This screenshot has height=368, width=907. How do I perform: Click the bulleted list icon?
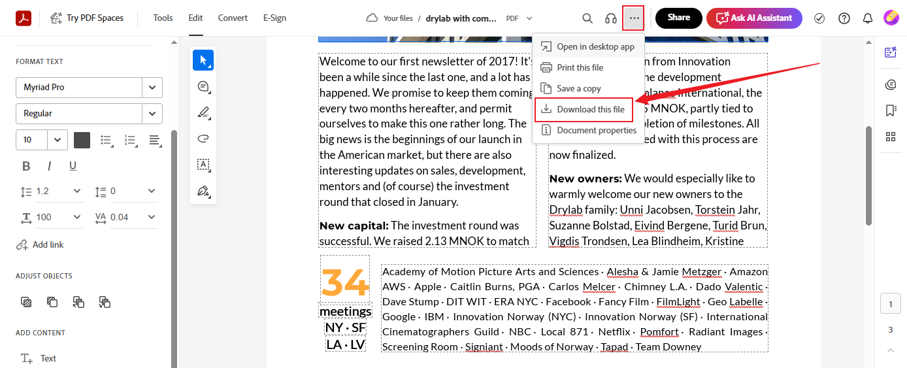[x=107, y=140]
